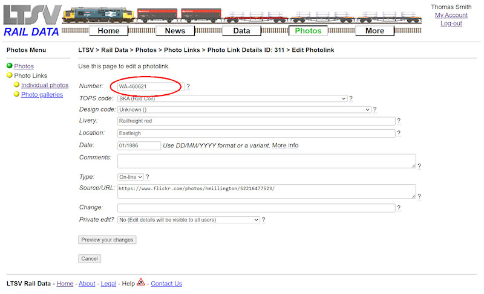Image resolution: width=484 pixels, height=294 pixels.
Task: Open the Photo galleries sidebar link
Action: click(x=42, y=95)
